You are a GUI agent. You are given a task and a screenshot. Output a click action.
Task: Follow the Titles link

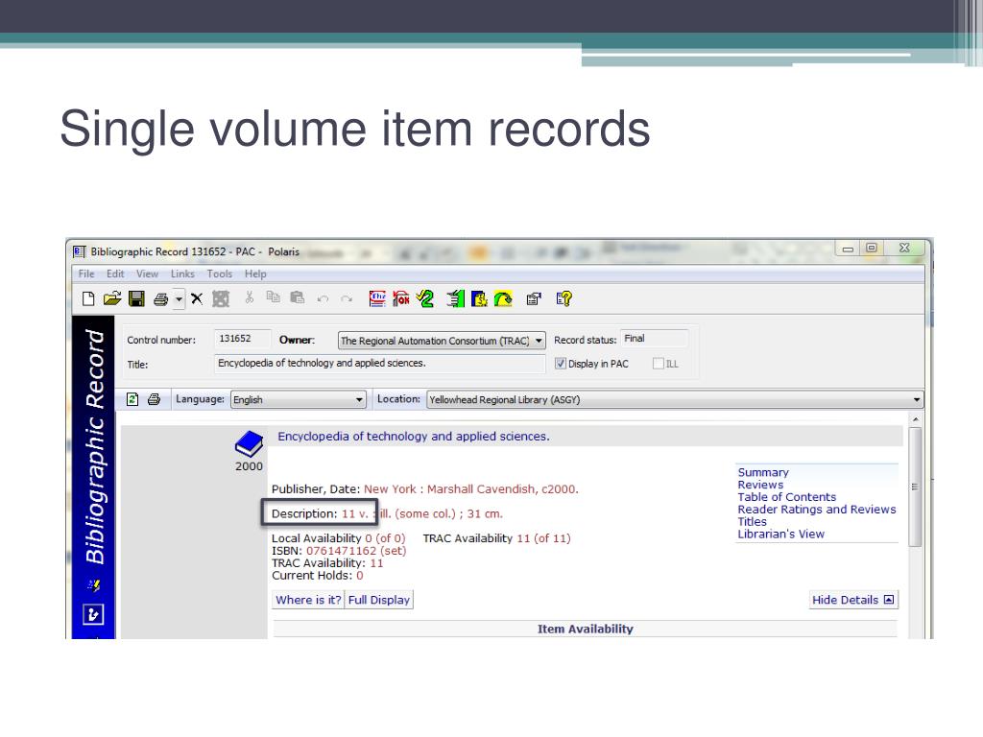pos(753,521)
